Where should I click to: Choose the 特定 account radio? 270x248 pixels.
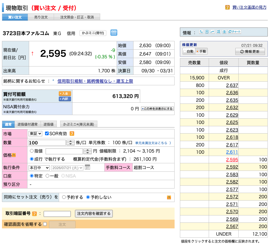[x=32, y=176]
